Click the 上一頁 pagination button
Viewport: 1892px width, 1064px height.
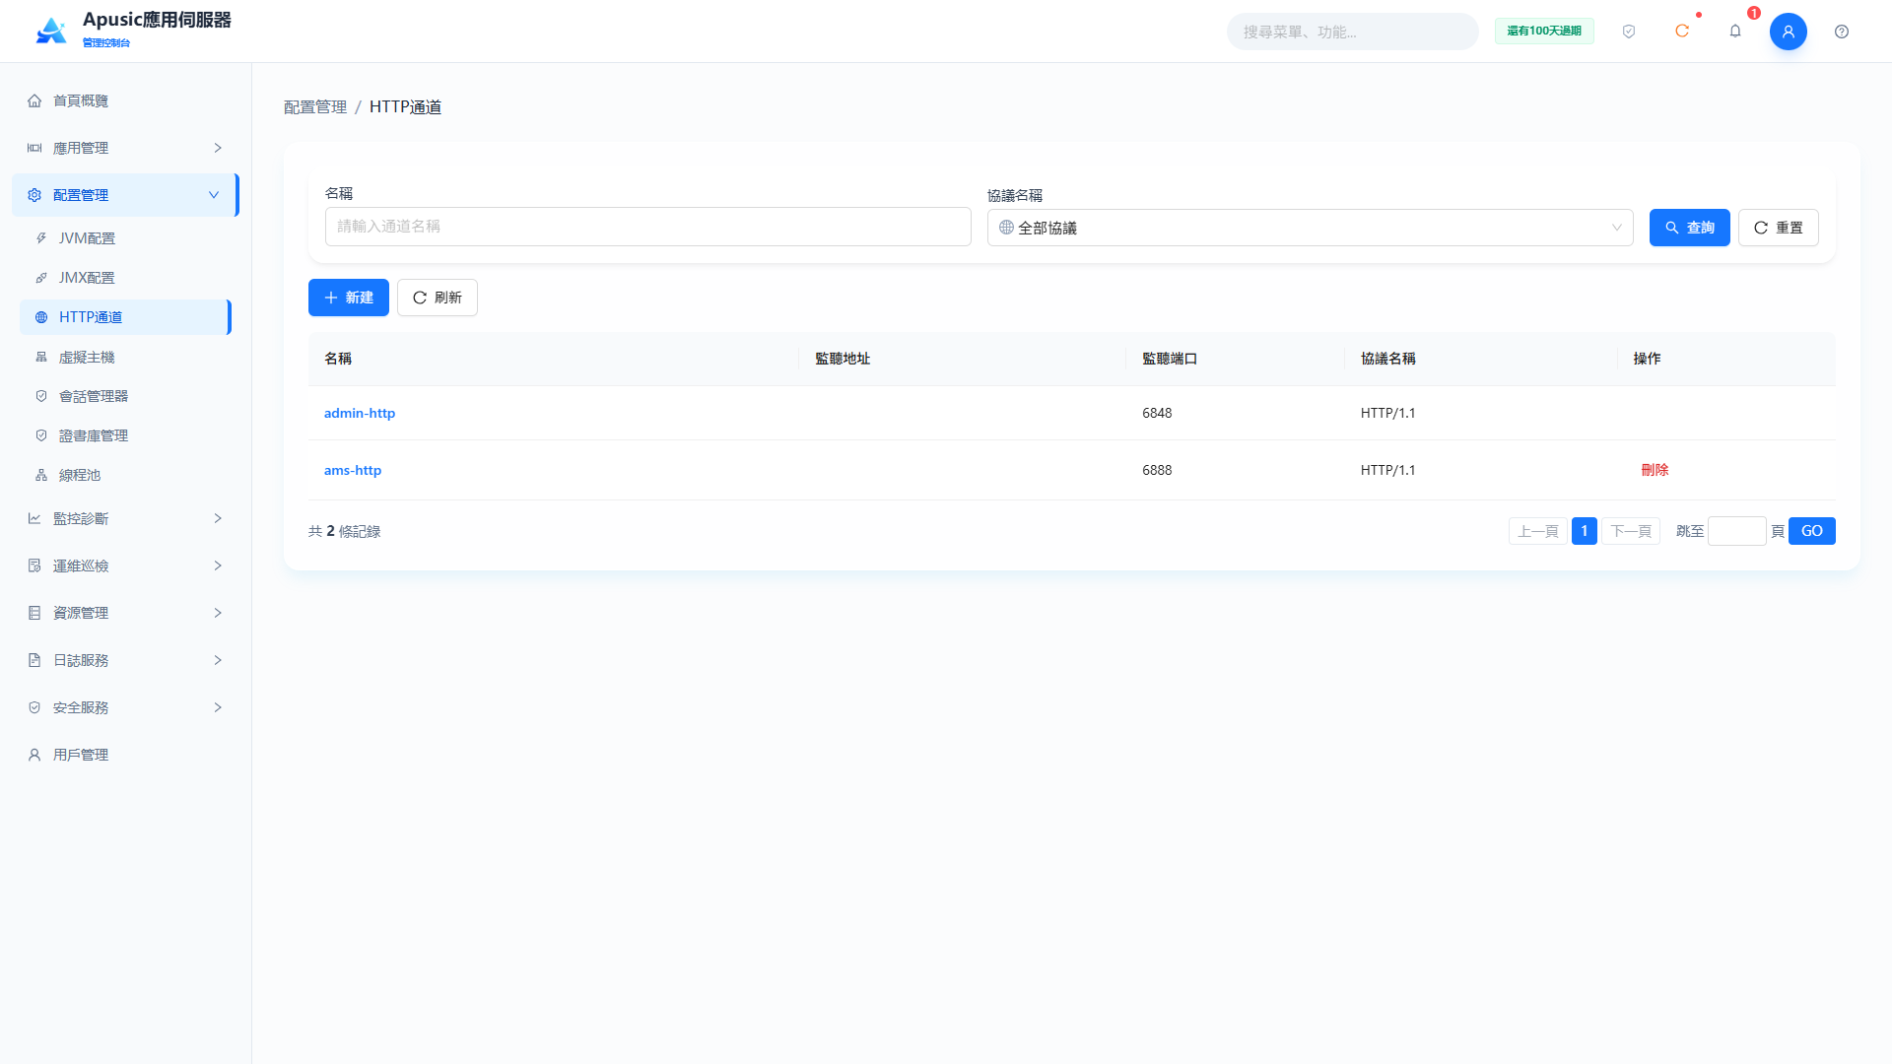(1538, 531)
